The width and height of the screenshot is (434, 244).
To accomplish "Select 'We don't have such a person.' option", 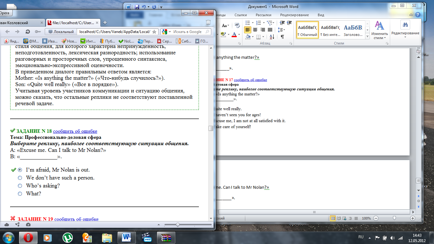I will pos(20,178).
